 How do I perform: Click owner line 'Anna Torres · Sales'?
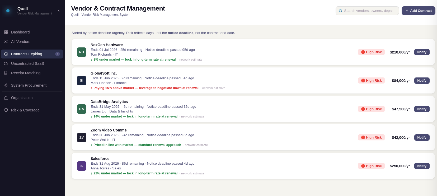pos(106,168)
